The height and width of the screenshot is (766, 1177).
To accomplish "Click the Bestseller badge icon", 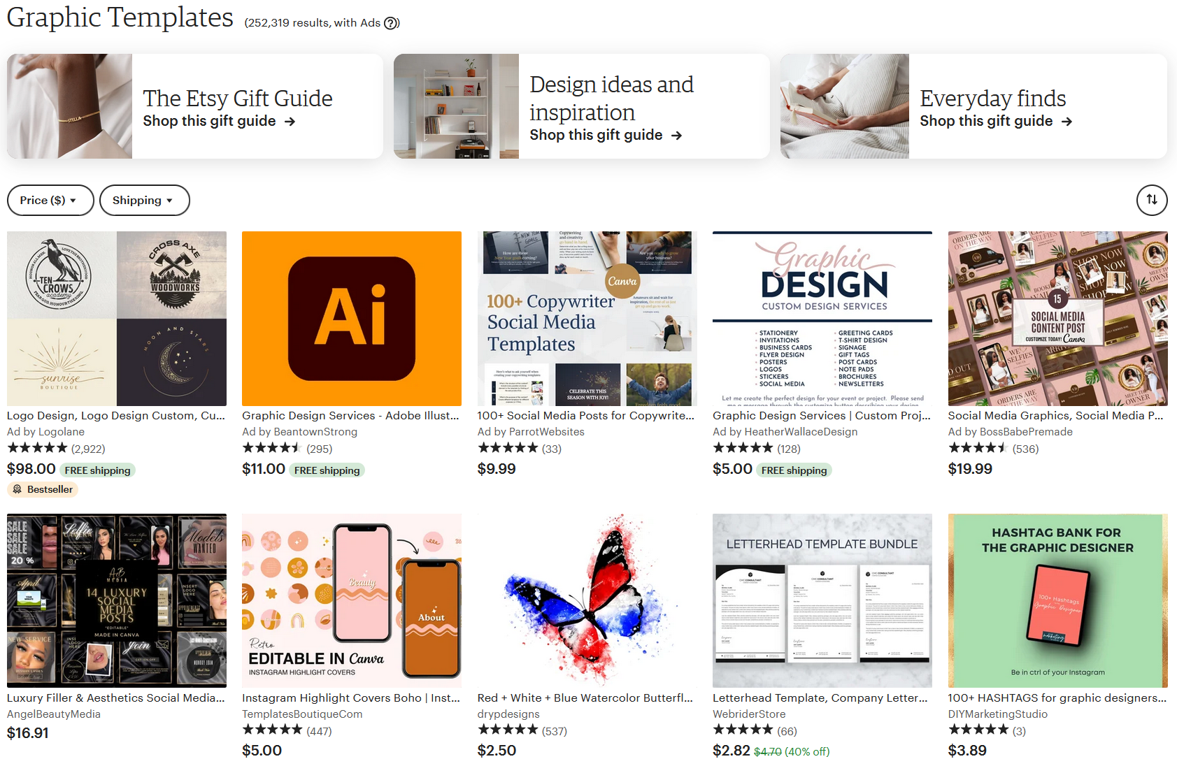I will (x=16, y=489).
